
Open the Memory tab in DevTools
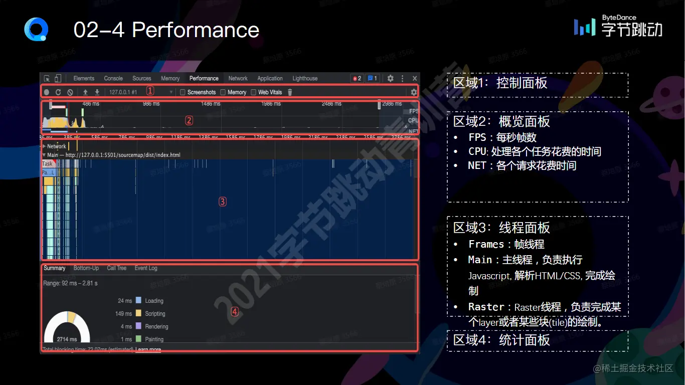pos(170,78)
